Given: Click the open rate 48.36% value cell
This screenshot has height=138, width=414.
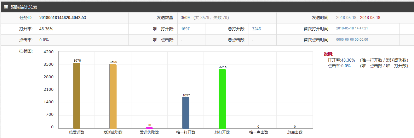Looking at the screenshot, I should [46, 29].
